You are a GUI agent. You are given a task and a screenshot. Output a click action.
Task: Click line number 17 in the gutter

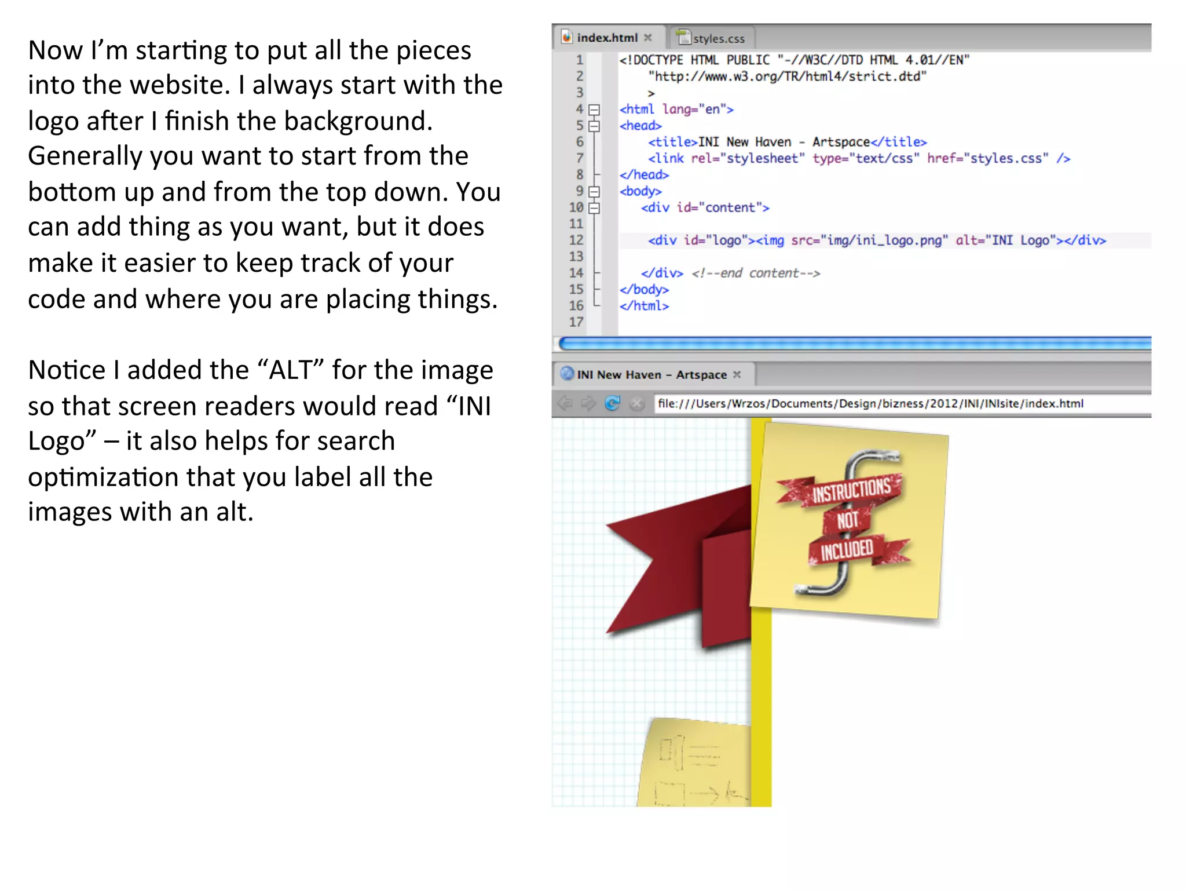pos(576,322)
